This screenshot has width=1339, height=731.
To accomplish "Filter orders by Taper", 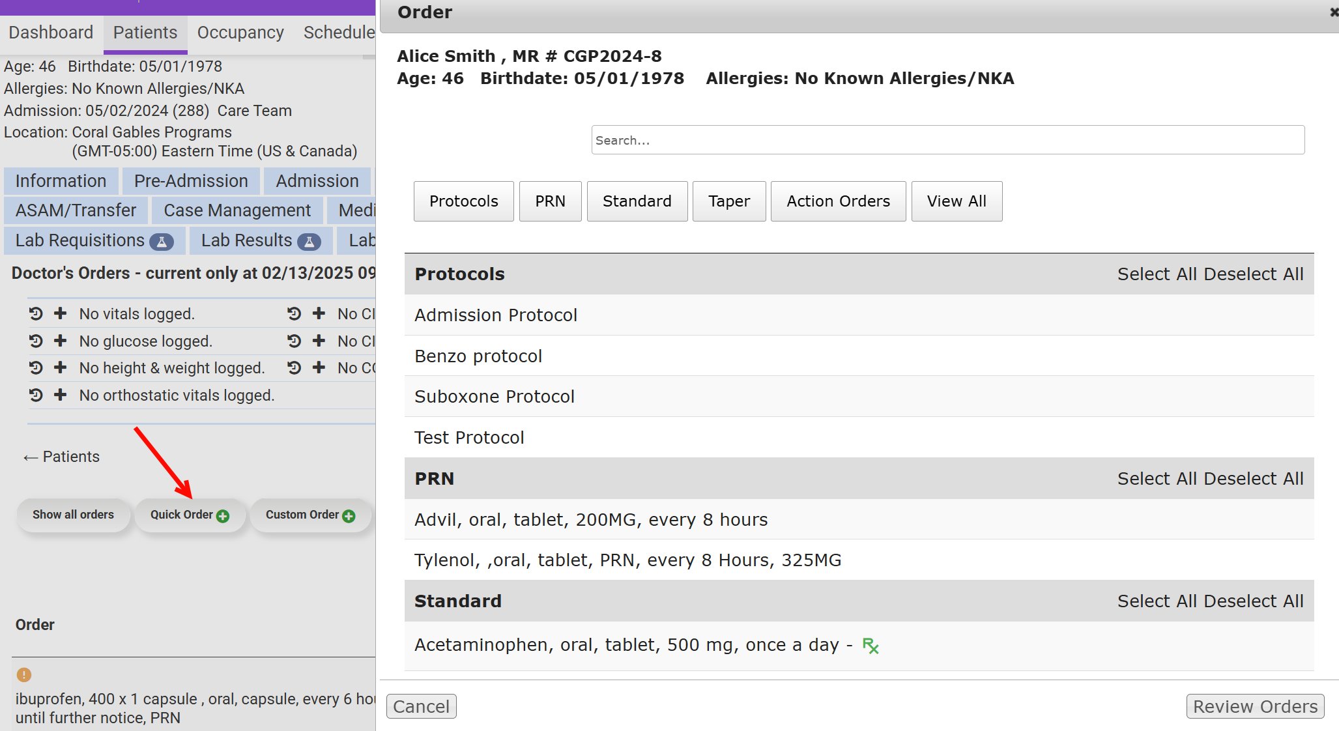I will 728,201.
